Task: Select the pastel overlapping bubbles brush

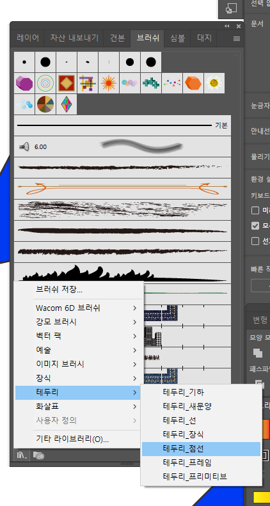Action: [x=130, y=83]
